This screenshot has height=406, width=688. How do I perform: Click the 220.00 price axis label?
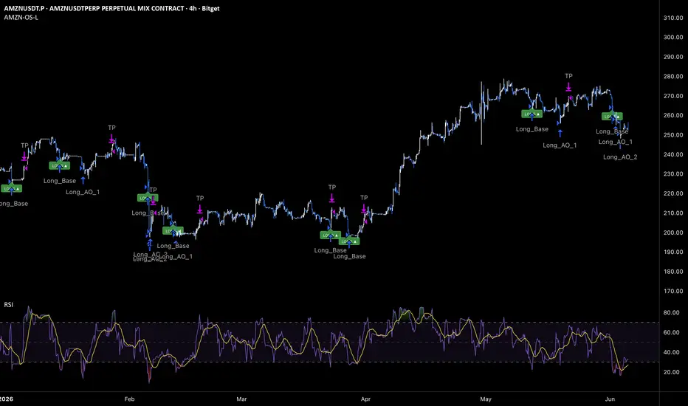pyautogui.click(x=673, y=193)
